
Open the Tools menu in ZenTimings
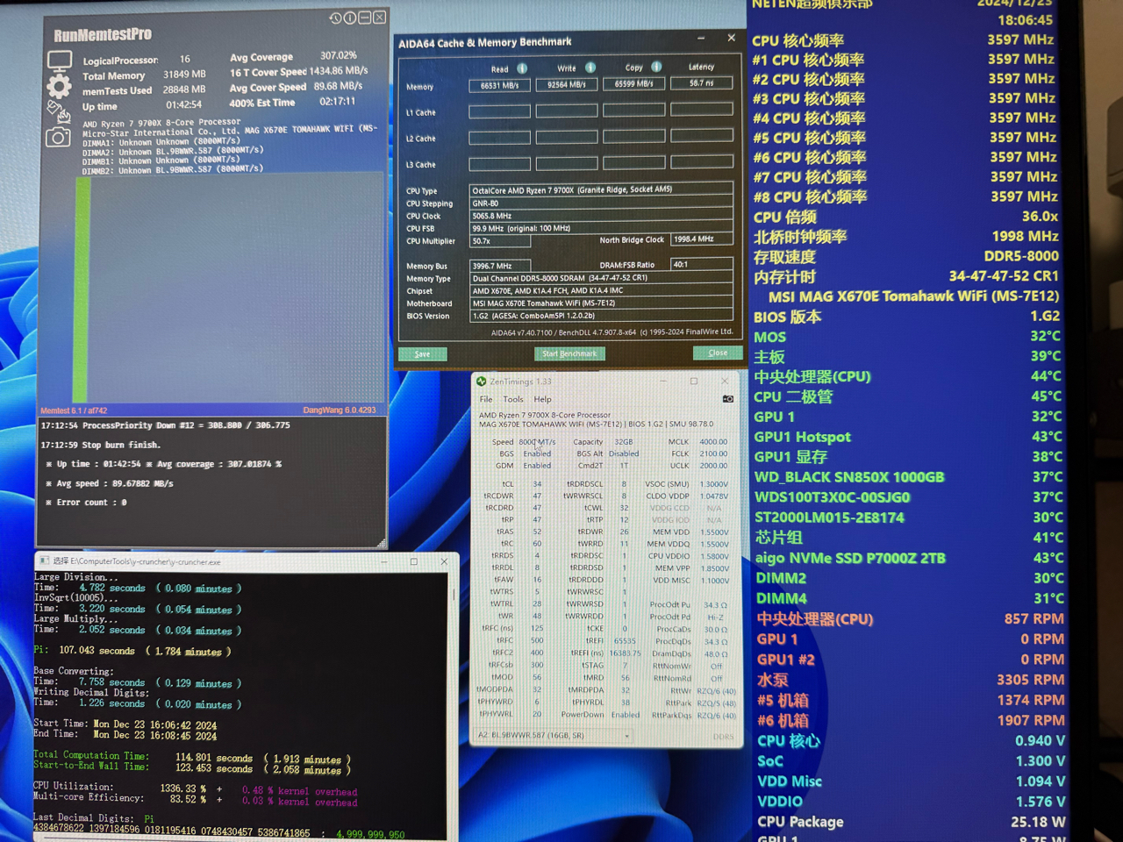coord(513,399)
